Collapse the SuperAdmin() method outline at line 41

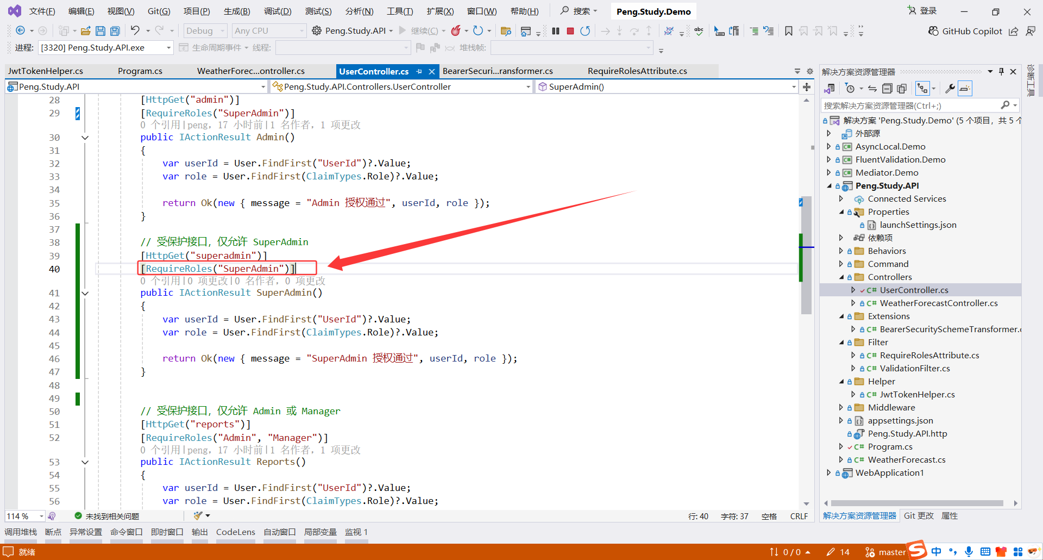[x=85, y=293]
